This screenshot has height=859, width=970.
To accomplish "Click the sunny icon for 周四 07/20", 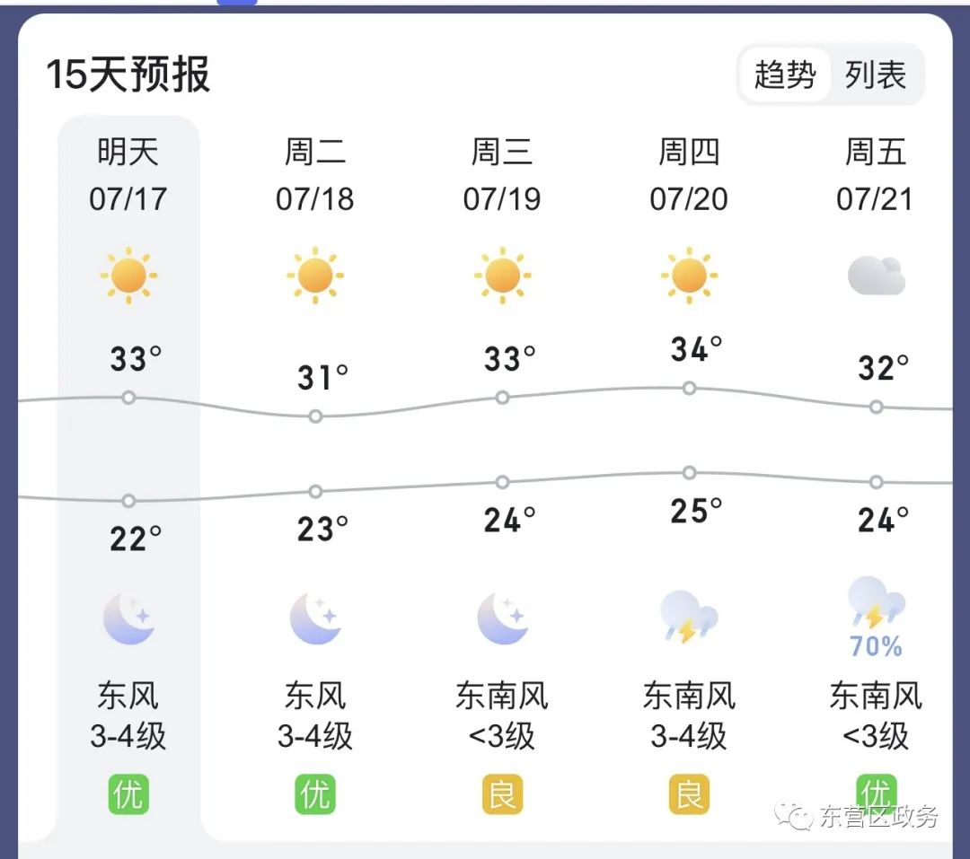I will coord(689,275).
